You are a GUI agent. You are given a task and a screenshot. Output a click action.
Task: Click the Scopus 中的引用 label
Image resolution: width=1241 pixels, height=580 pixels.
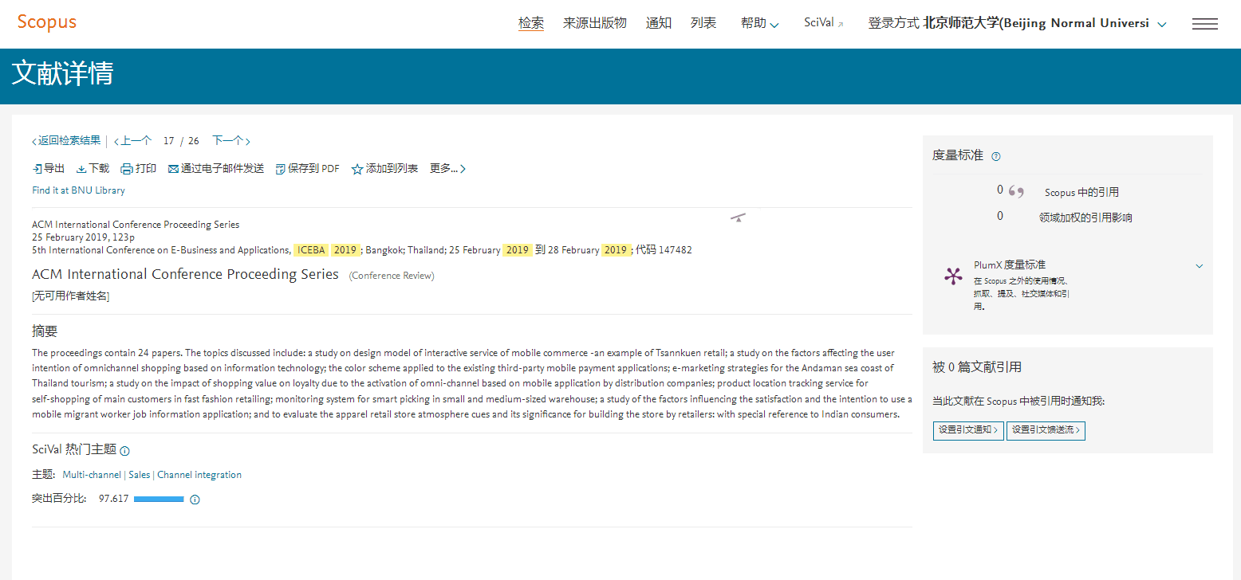pos(1081,192)
